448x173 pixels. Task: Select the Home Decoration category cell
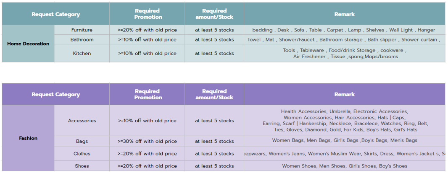[x=28, y=44]
